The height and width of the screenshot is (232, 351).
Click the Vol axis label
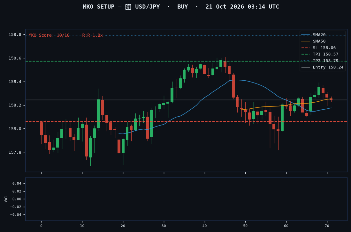click(6, 199)
